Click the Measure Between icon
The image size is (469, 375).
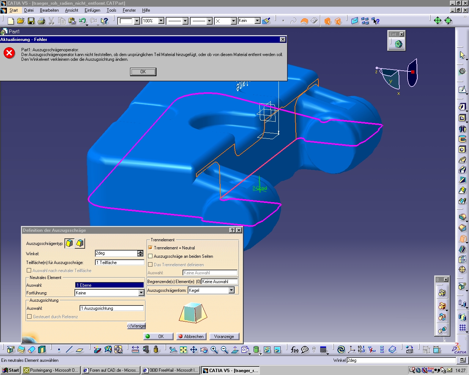pyautogui.click(x=135, y=350)
